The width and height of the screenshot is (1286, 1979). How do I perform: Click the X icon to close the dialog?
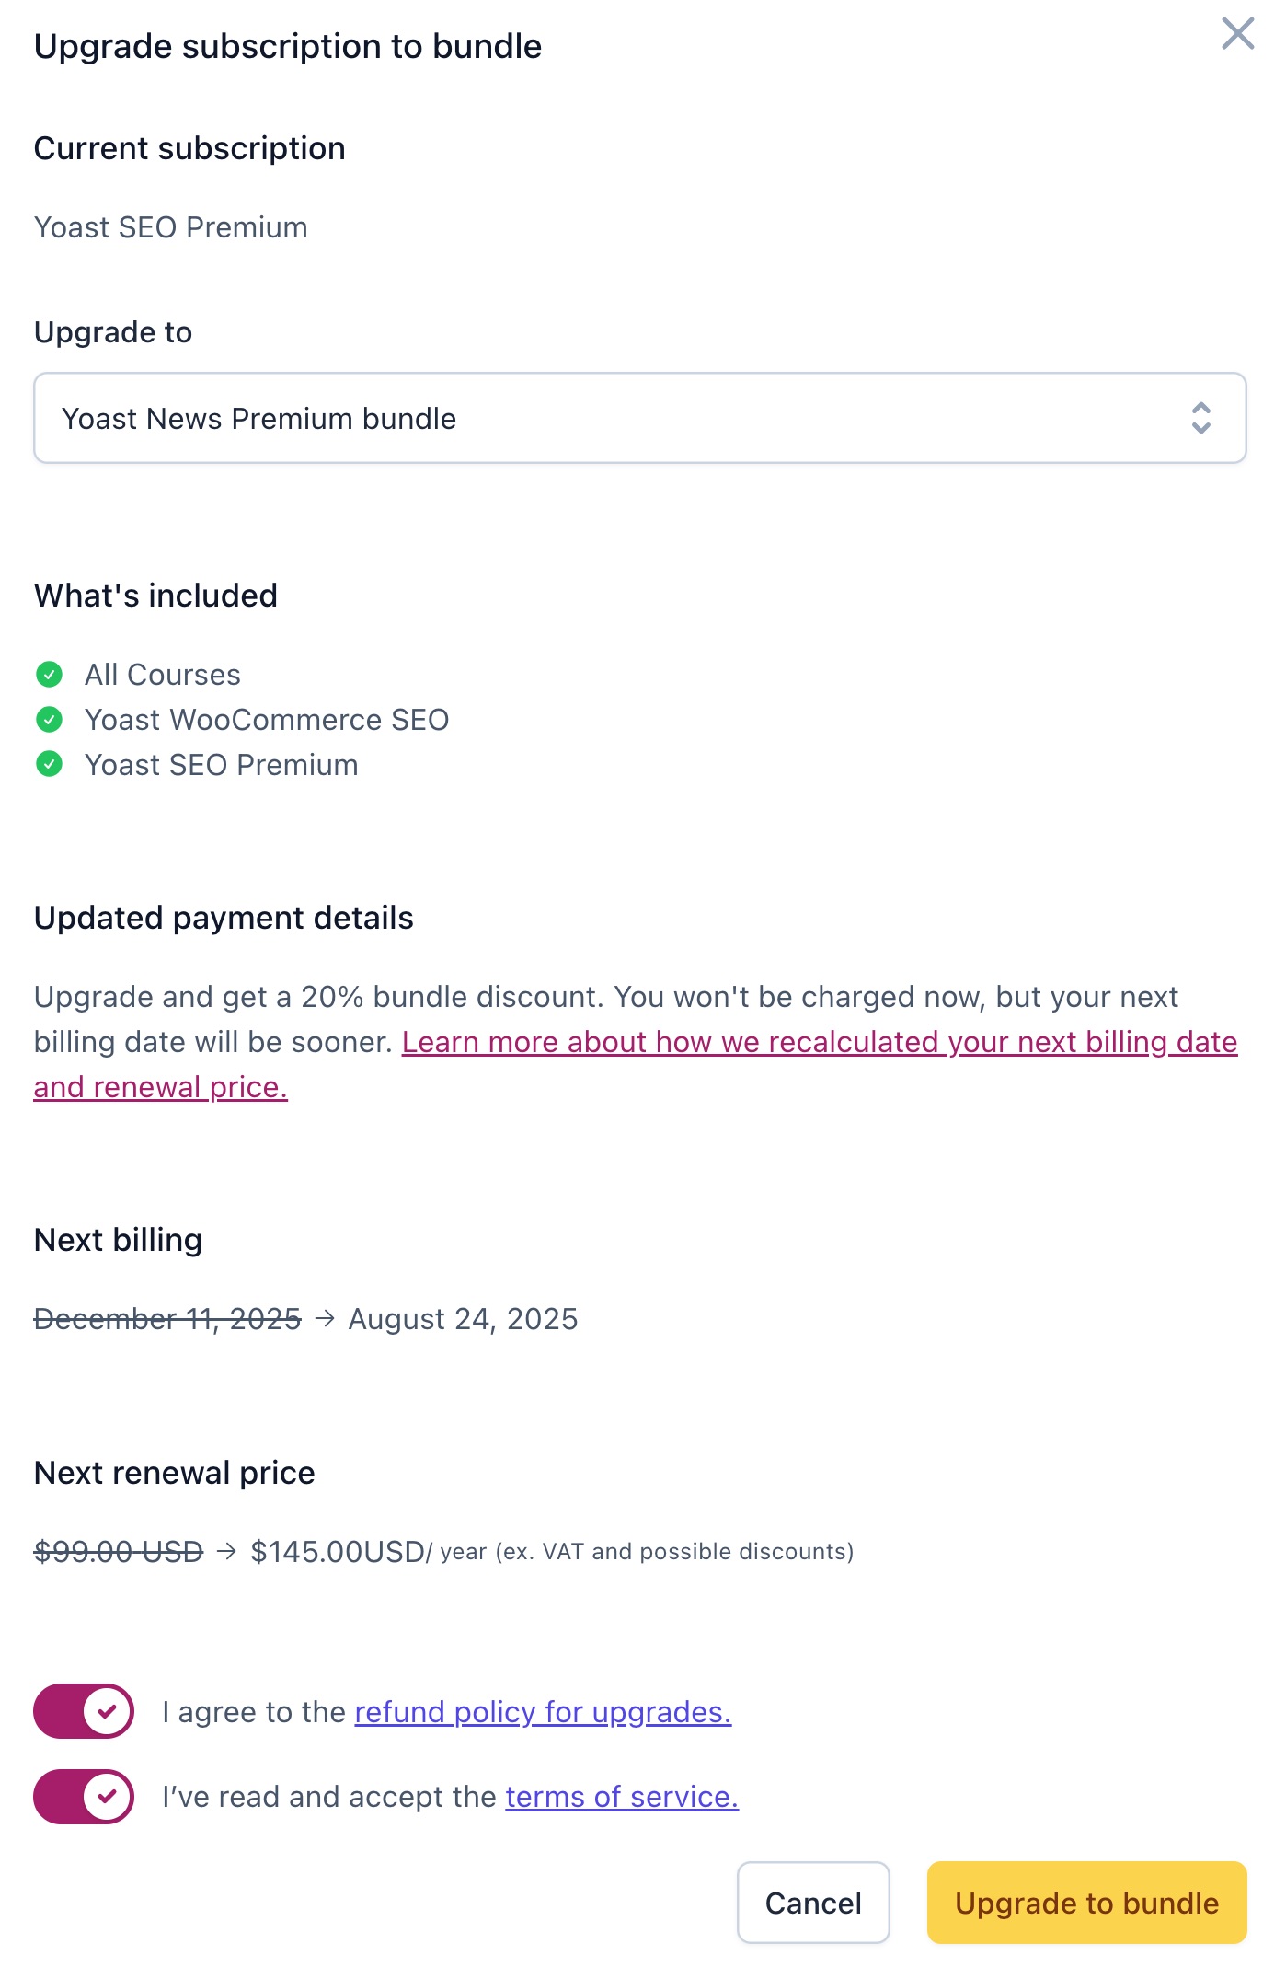(x=1238, y=34)
